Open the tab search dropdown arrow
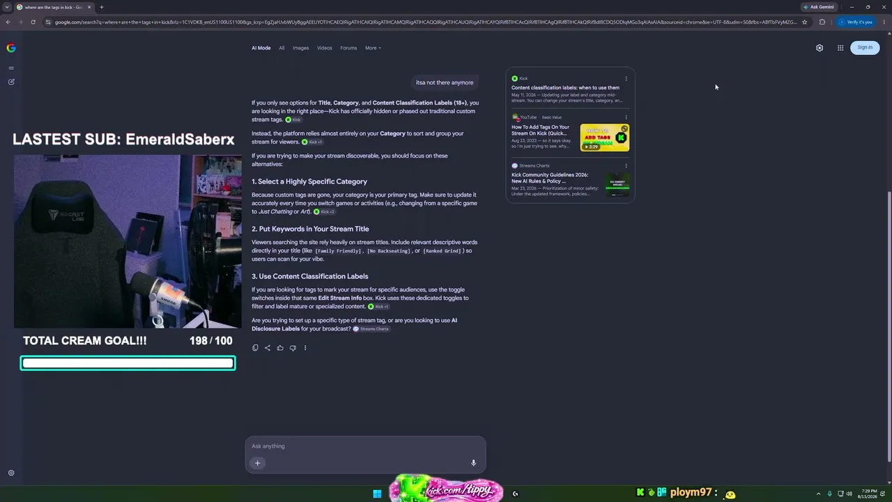 [x=6, y=7]
